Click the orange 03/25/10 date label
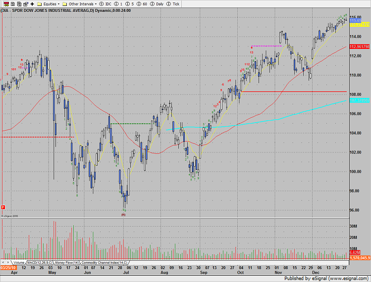The width and height of the screenshot is (371, 282). [x=8, y=268]
